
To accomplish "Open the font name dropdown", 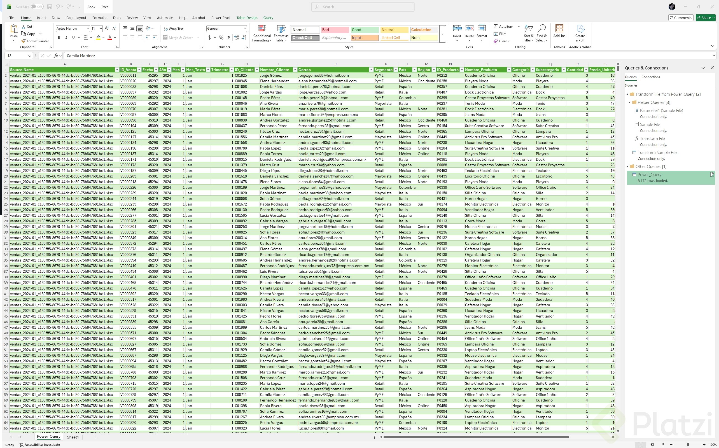I will tap(88, 29).
